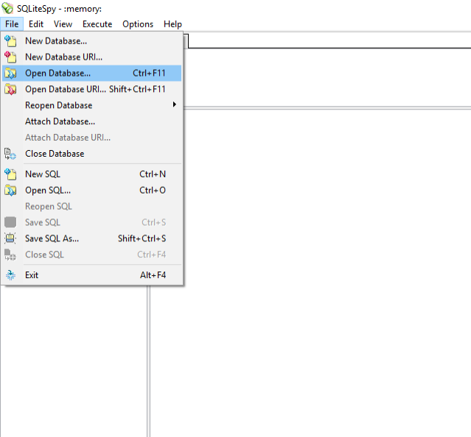The height and width of the screenshot is (437, 471).
Task: Click the disabled Attach Database URI... entry
Action: pos(91,138)
